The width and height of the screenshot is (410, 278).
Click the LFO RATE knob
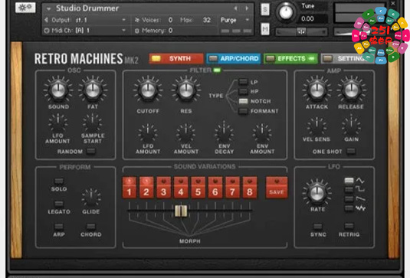click(x=317, y=193)
